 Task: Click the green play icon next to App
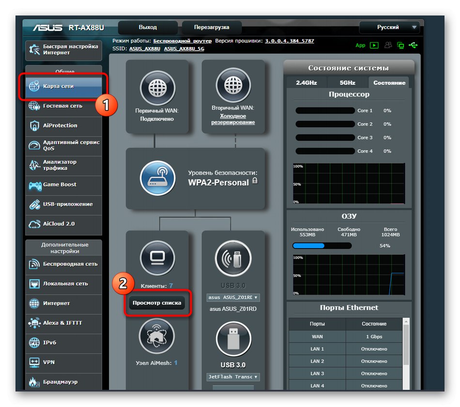(x=374, y=45)
